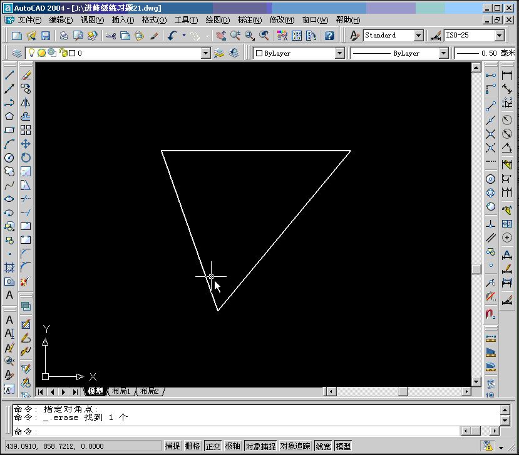The height and width of the screenshot is (455, 519).
Task: Open the 0.50 毫米 lineweight dropdown
Action: 485,53
